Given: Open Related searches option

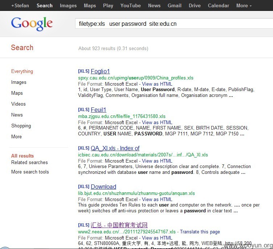Looking at the screenshot, I should coord(29,163).
